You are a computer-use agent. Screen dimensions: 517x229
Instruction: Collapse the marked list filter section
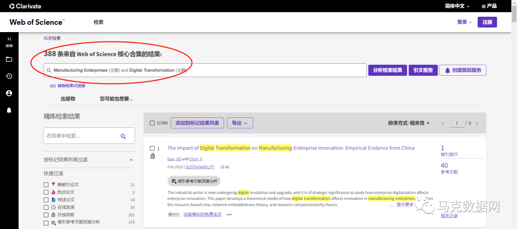click(131, 160)
